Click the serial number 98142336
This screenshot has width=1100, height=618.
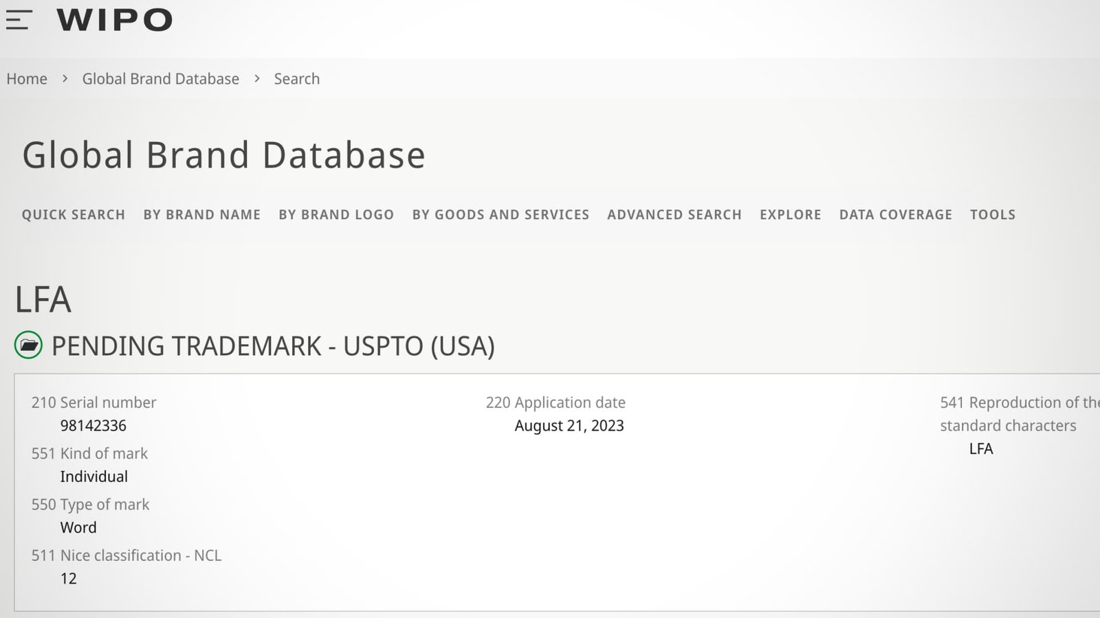(93, 426)
